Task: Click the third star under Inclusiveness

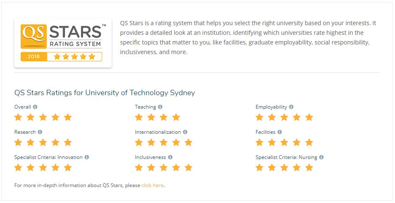Action: [x=163, y=167]
